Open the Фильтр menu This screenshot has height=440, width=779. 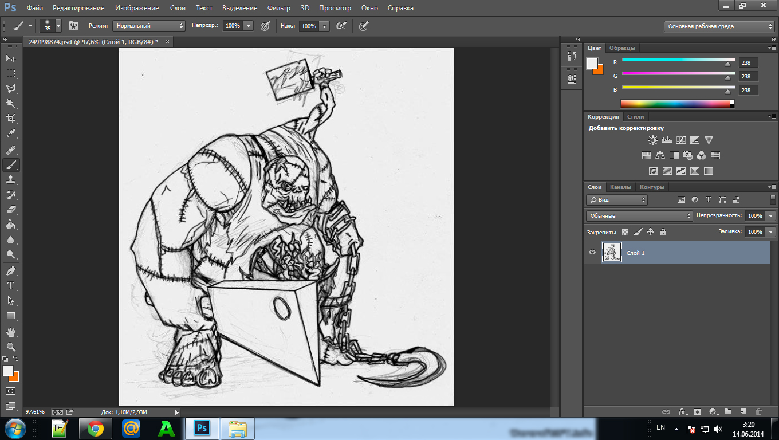[x=278, y=8]
